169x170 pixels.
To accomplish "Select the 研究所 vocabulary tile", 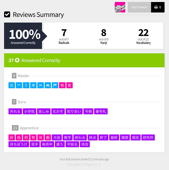I will click(x=148, y=137).
